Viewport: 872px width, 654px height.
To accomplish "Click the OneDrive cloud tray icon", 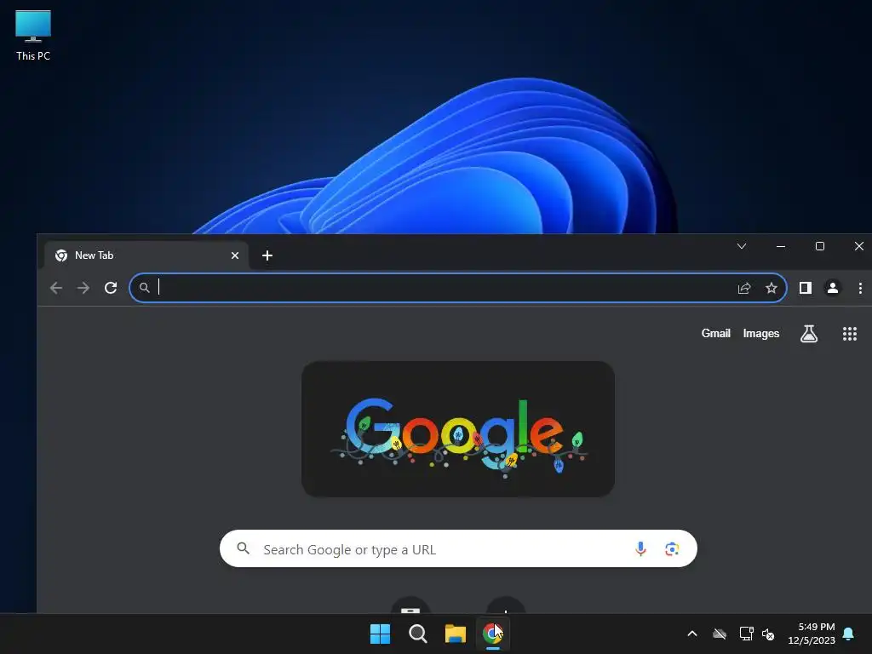I will pos(720,634).
